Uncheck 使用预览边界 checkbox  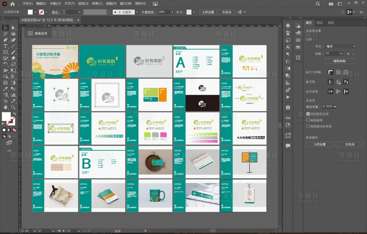pyautogui.click(x=308, y=114)
